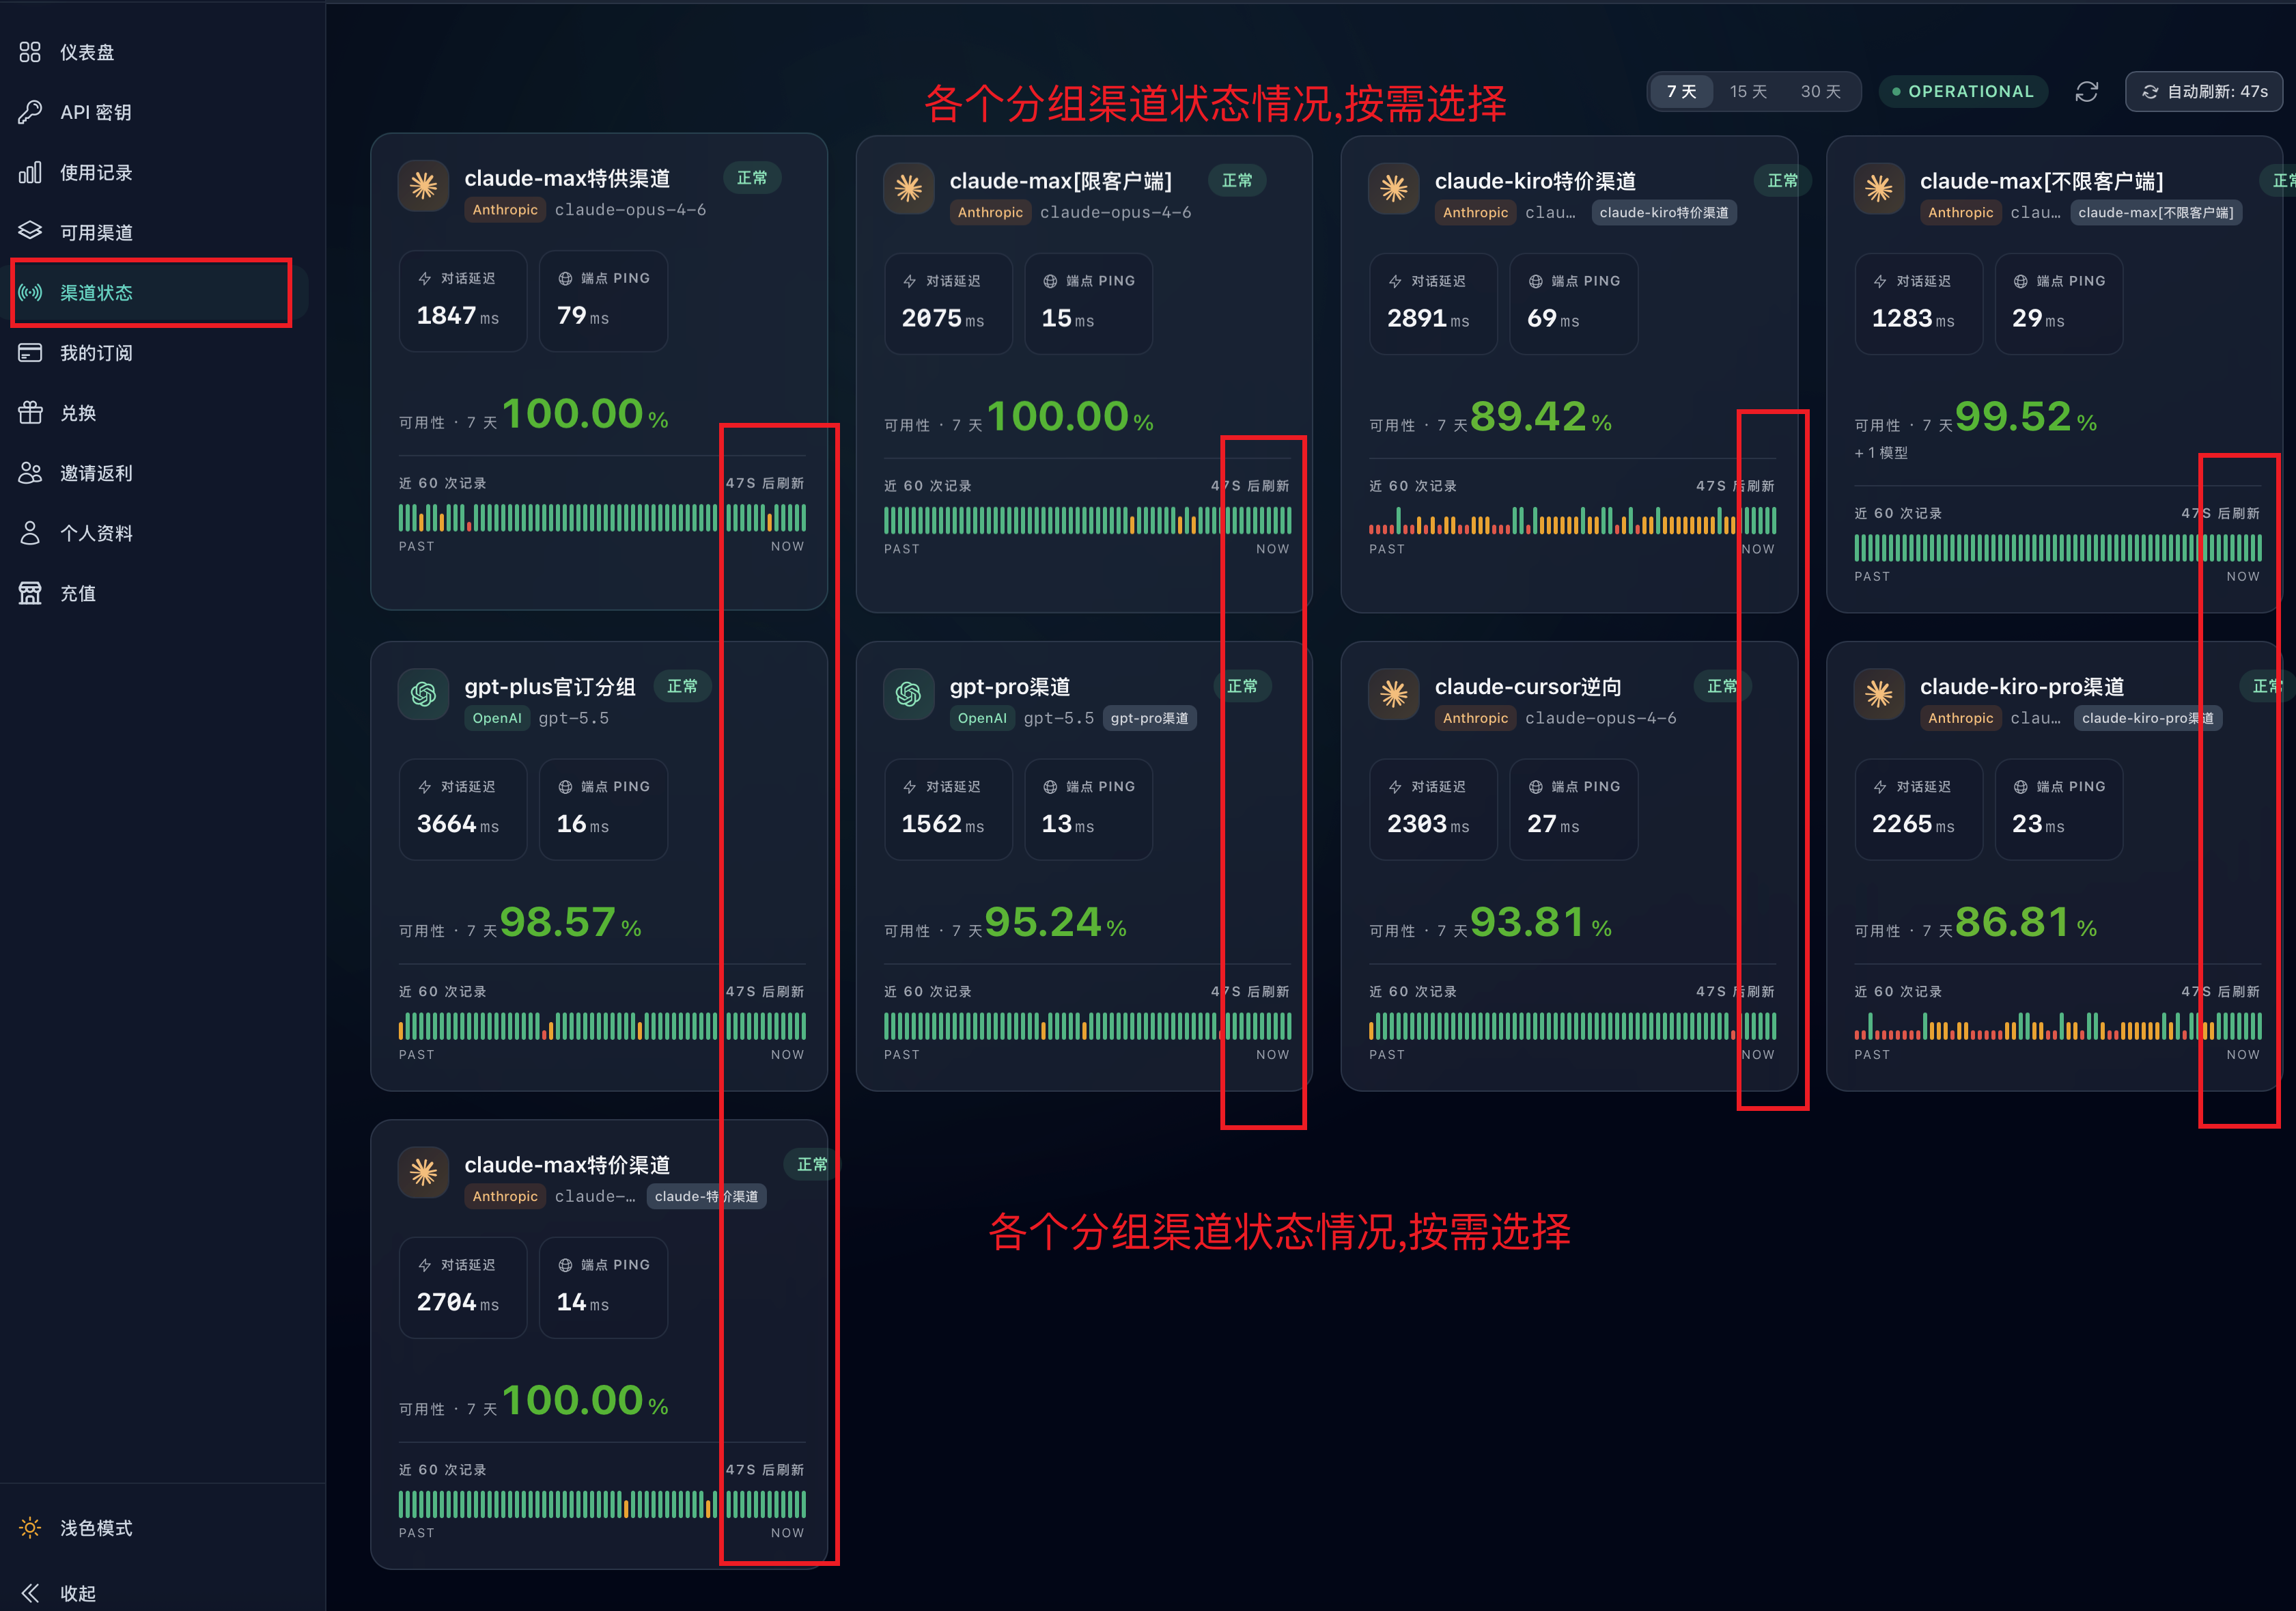The image size is (2296, 1611).
Task: Toggle 浅色模式 sun icon
Action: tap(30, 1527)
